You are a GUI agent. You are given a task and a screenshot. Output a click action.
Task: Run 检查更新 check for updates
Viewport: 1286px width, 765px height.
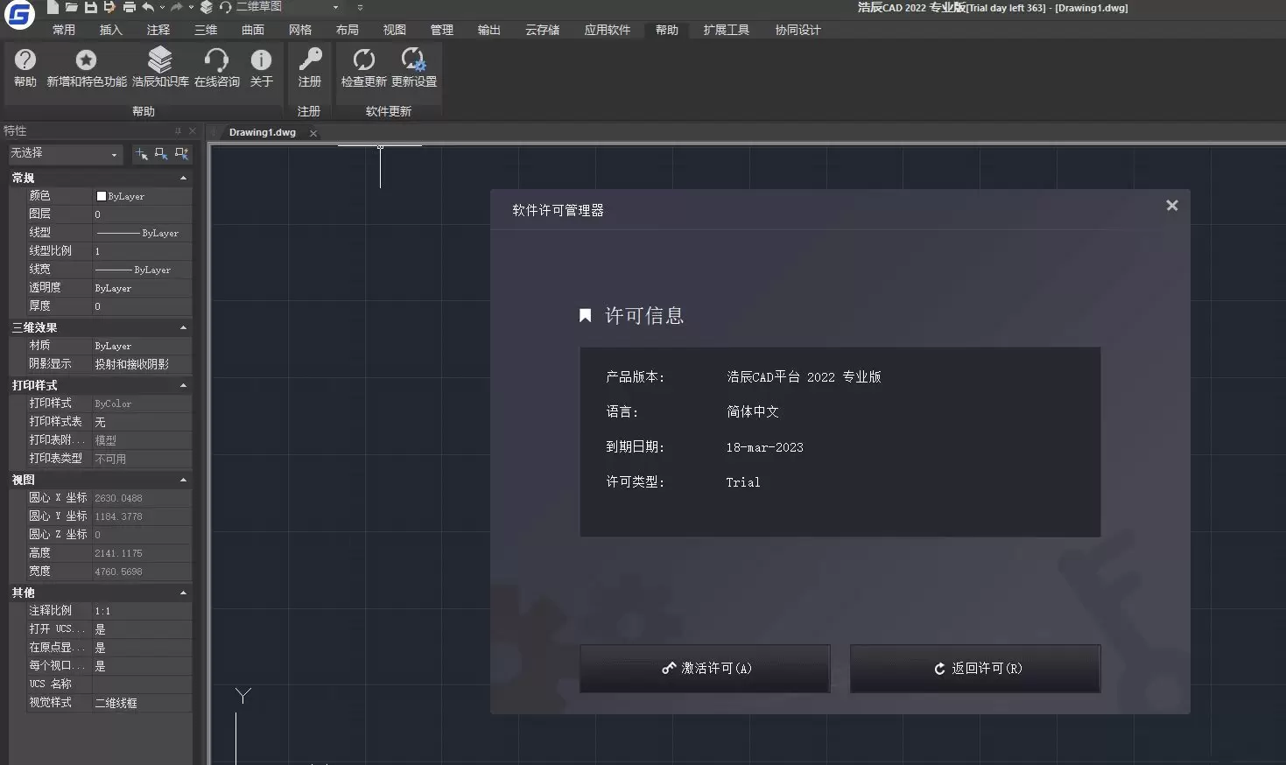(363, 67)
